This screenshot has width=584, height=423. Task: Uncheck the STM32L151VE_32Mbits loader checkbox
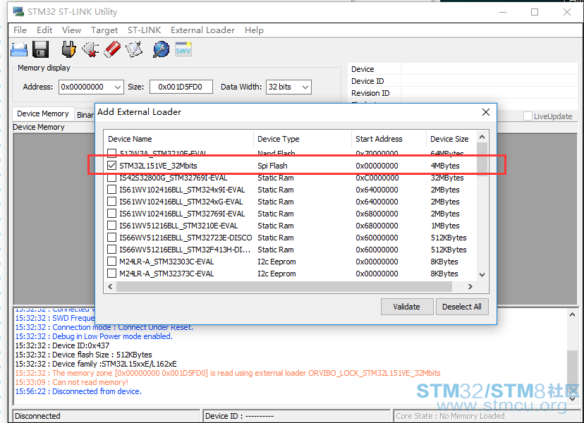pyautogui.click(x=111, y=166)
